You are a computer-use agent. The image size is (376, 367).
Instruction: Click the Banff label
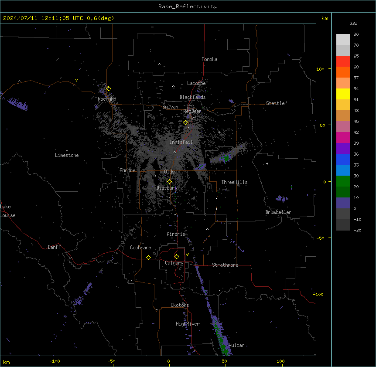point(54,247)
